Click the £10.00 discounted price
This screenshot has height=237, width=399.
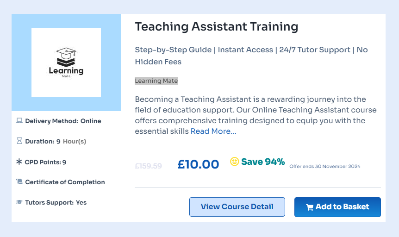(x=198, y=164)
